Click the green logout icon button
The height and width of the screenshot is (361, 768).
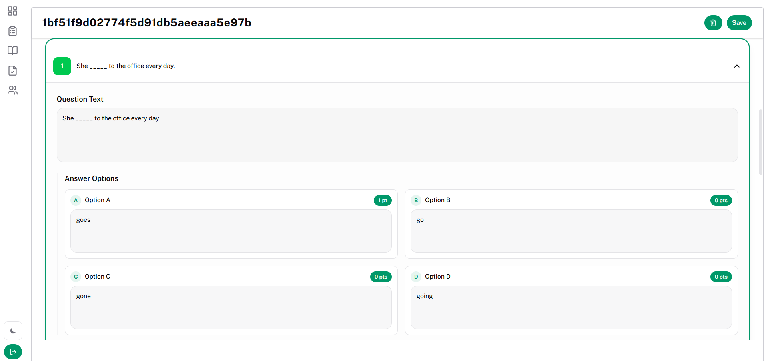pyautogui.click(x=13, y=352)
